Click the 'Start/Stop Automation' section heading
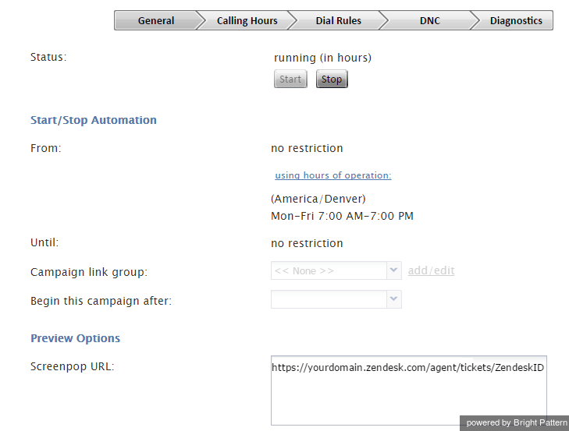Viewport: 569px width, 431px height. click(94, 120)
